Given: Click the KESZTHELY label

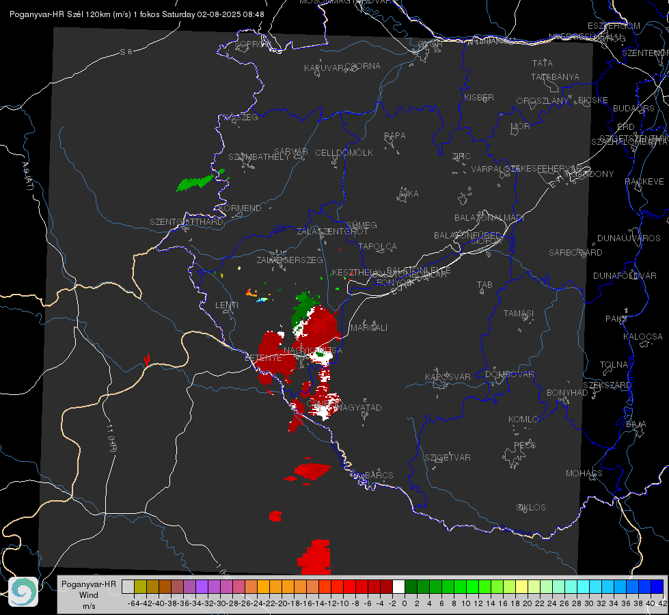Looking at the screenshot, I should coord(355,272).
